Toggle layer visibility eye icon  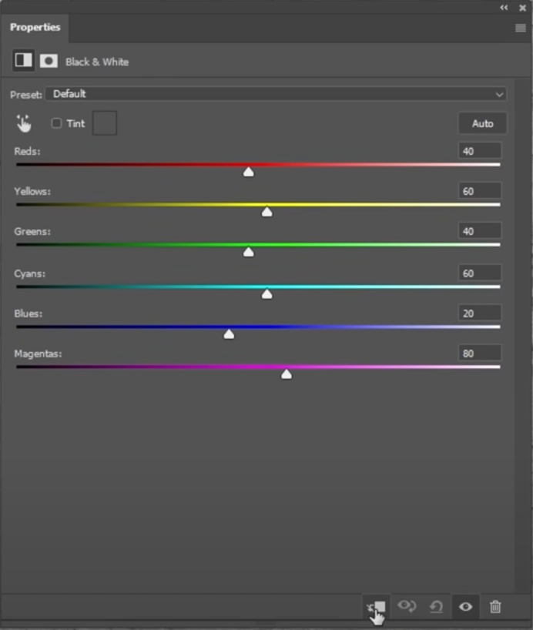point(465,607)
